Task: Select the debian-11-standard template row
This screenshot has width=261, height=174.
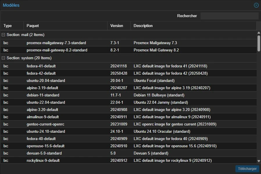Action: pos(128,95)
